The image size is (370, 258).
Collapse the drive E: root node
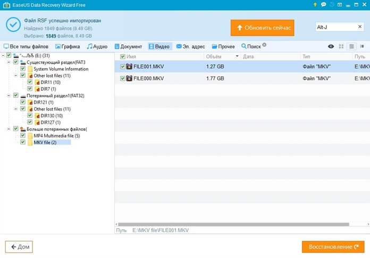click(3, 56)
